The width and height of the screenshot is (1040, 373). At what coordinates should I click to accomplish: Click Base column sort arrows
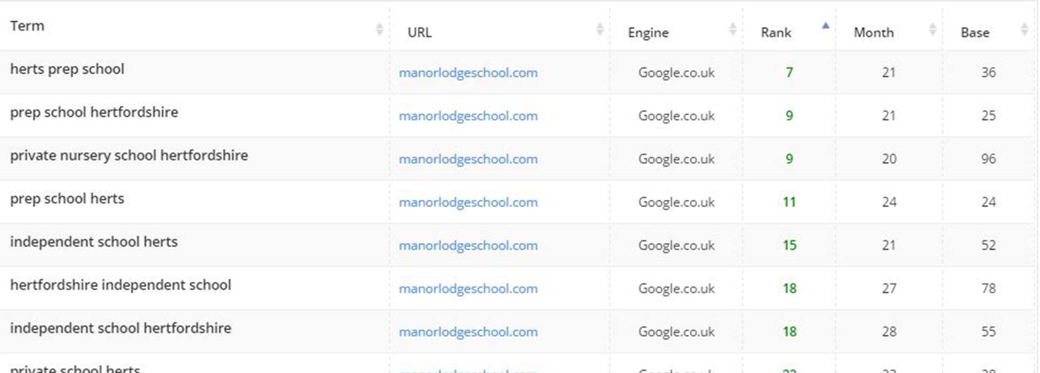[x=1024, y=29]
